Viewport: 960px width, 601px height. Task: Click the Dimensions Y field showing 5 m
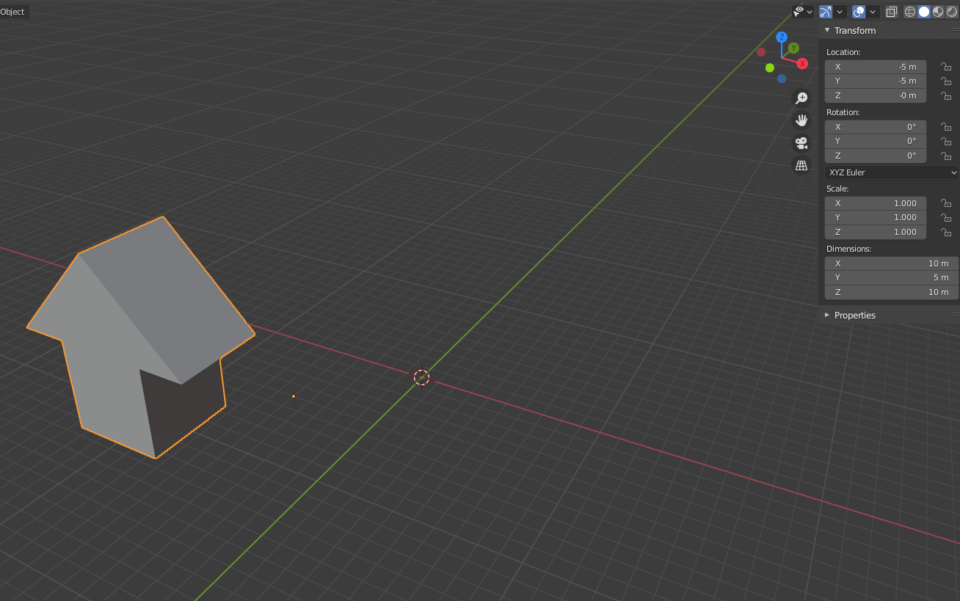click(x=892, y=278)
